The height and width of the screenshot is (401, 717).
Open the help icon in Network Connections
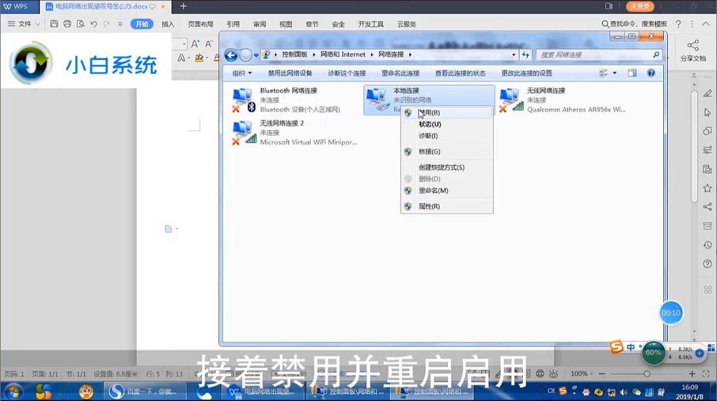(651, 73)
